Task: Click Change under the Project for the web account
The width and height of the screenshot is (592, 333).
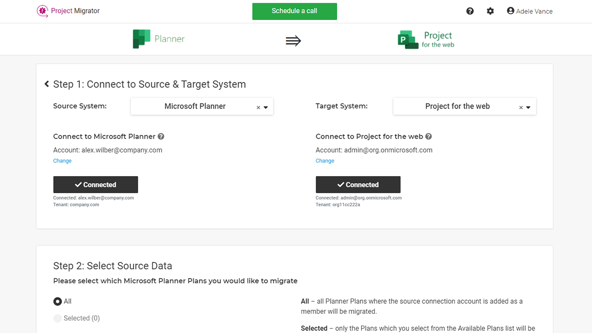Action: pyautogui.click(x=325, y=160)
